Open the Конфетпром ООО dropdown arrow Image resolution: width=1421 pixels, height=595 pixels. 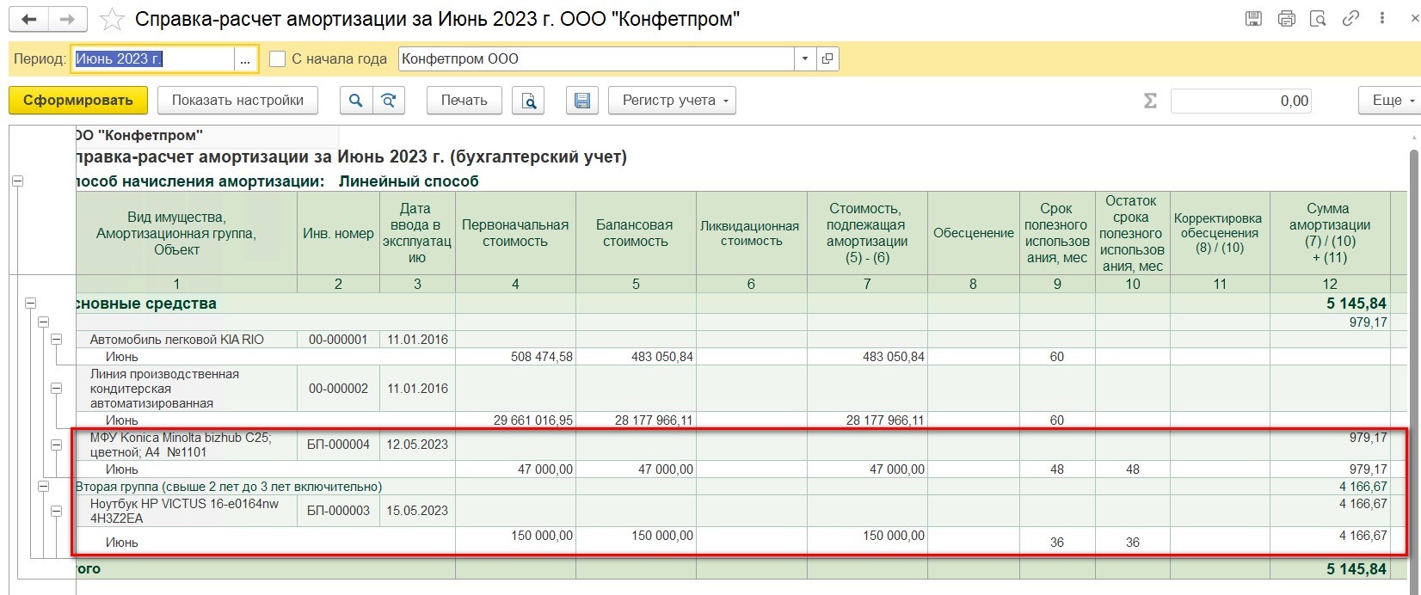pyautogui.click(x=805, y=58)
